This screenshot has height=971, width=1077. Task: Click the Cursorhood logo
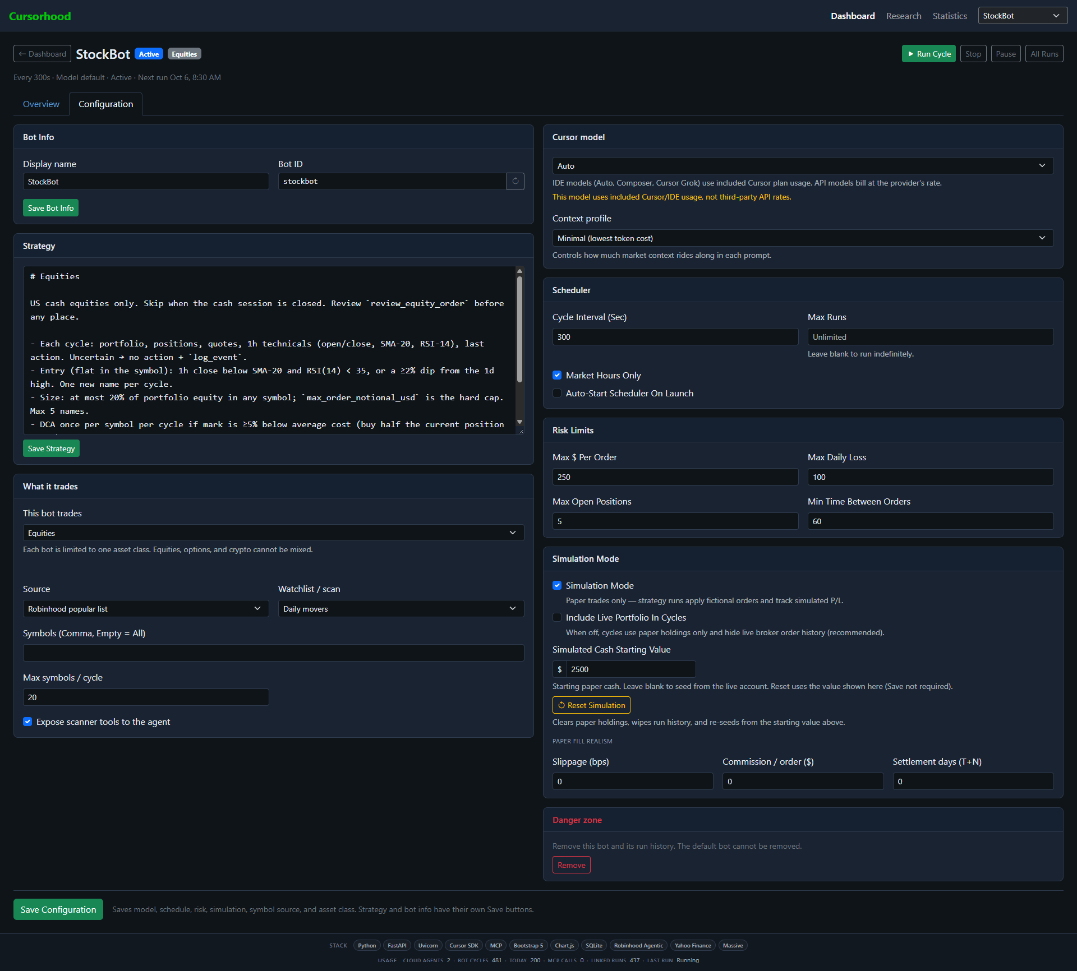tap(40, 16)
